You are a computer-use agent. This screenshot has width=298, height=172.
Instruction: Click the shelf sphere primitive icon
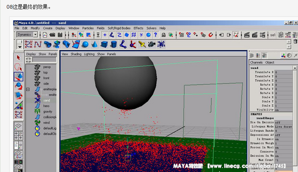[x=85, y=44]
